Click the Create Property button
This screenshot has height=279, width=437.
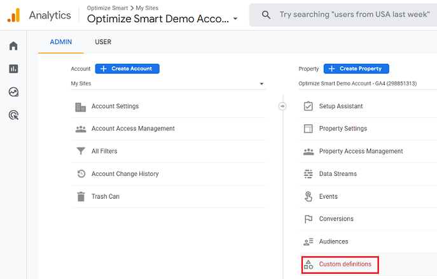[x=356, y=68]
